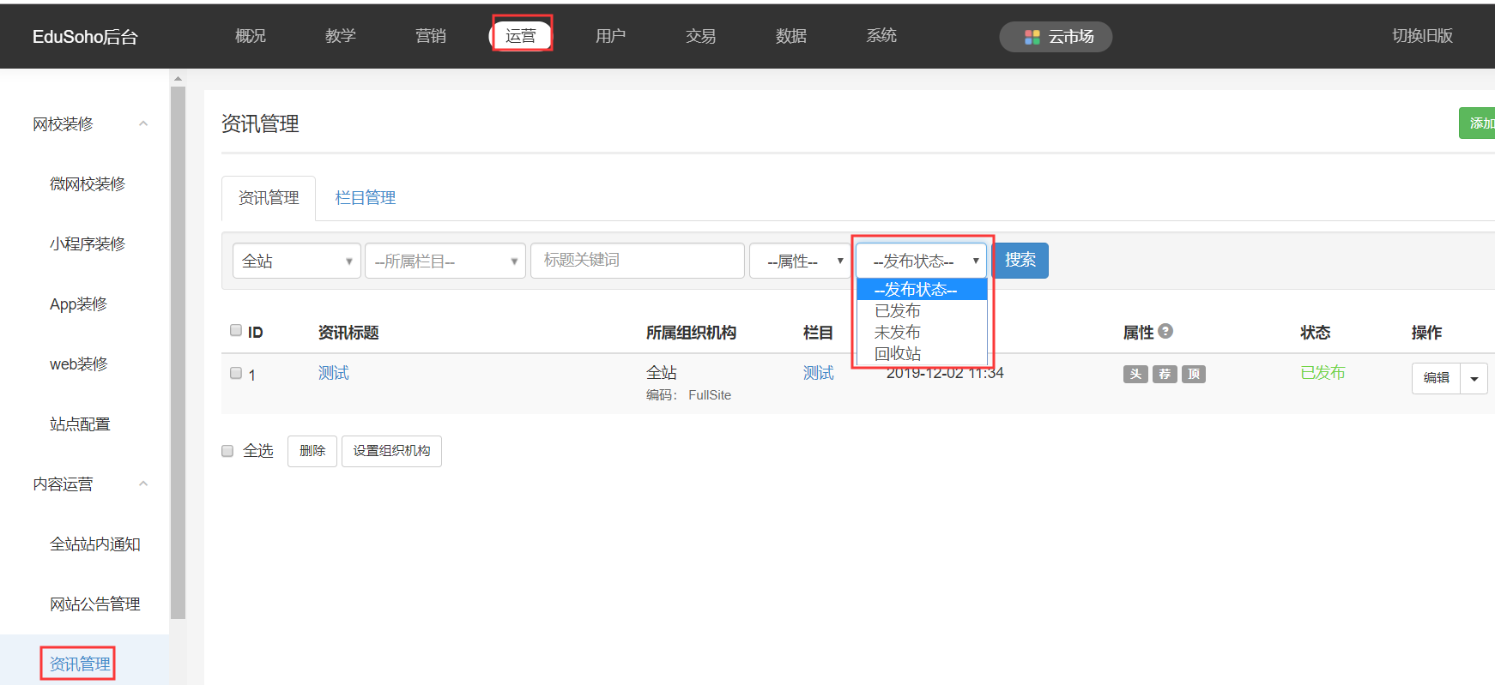Image resolution: width=1495 pixels, height=685 pixels.
Task: Click the 头 attribute badge on row 1
Action: (1135, 374)
